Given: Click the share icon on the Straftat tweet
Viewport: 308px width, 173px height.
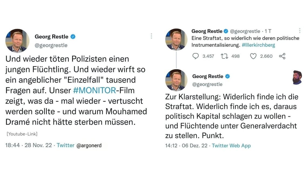Looking at the screenshot, I should [282, 56].
